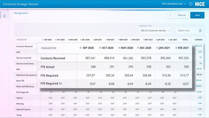Select the Special Projects parameter row
This screenshot has width=209, height=118.
point(23,109)
